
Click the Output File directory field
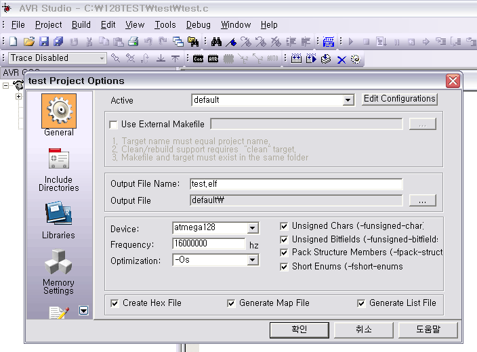(x=296, y=200)
